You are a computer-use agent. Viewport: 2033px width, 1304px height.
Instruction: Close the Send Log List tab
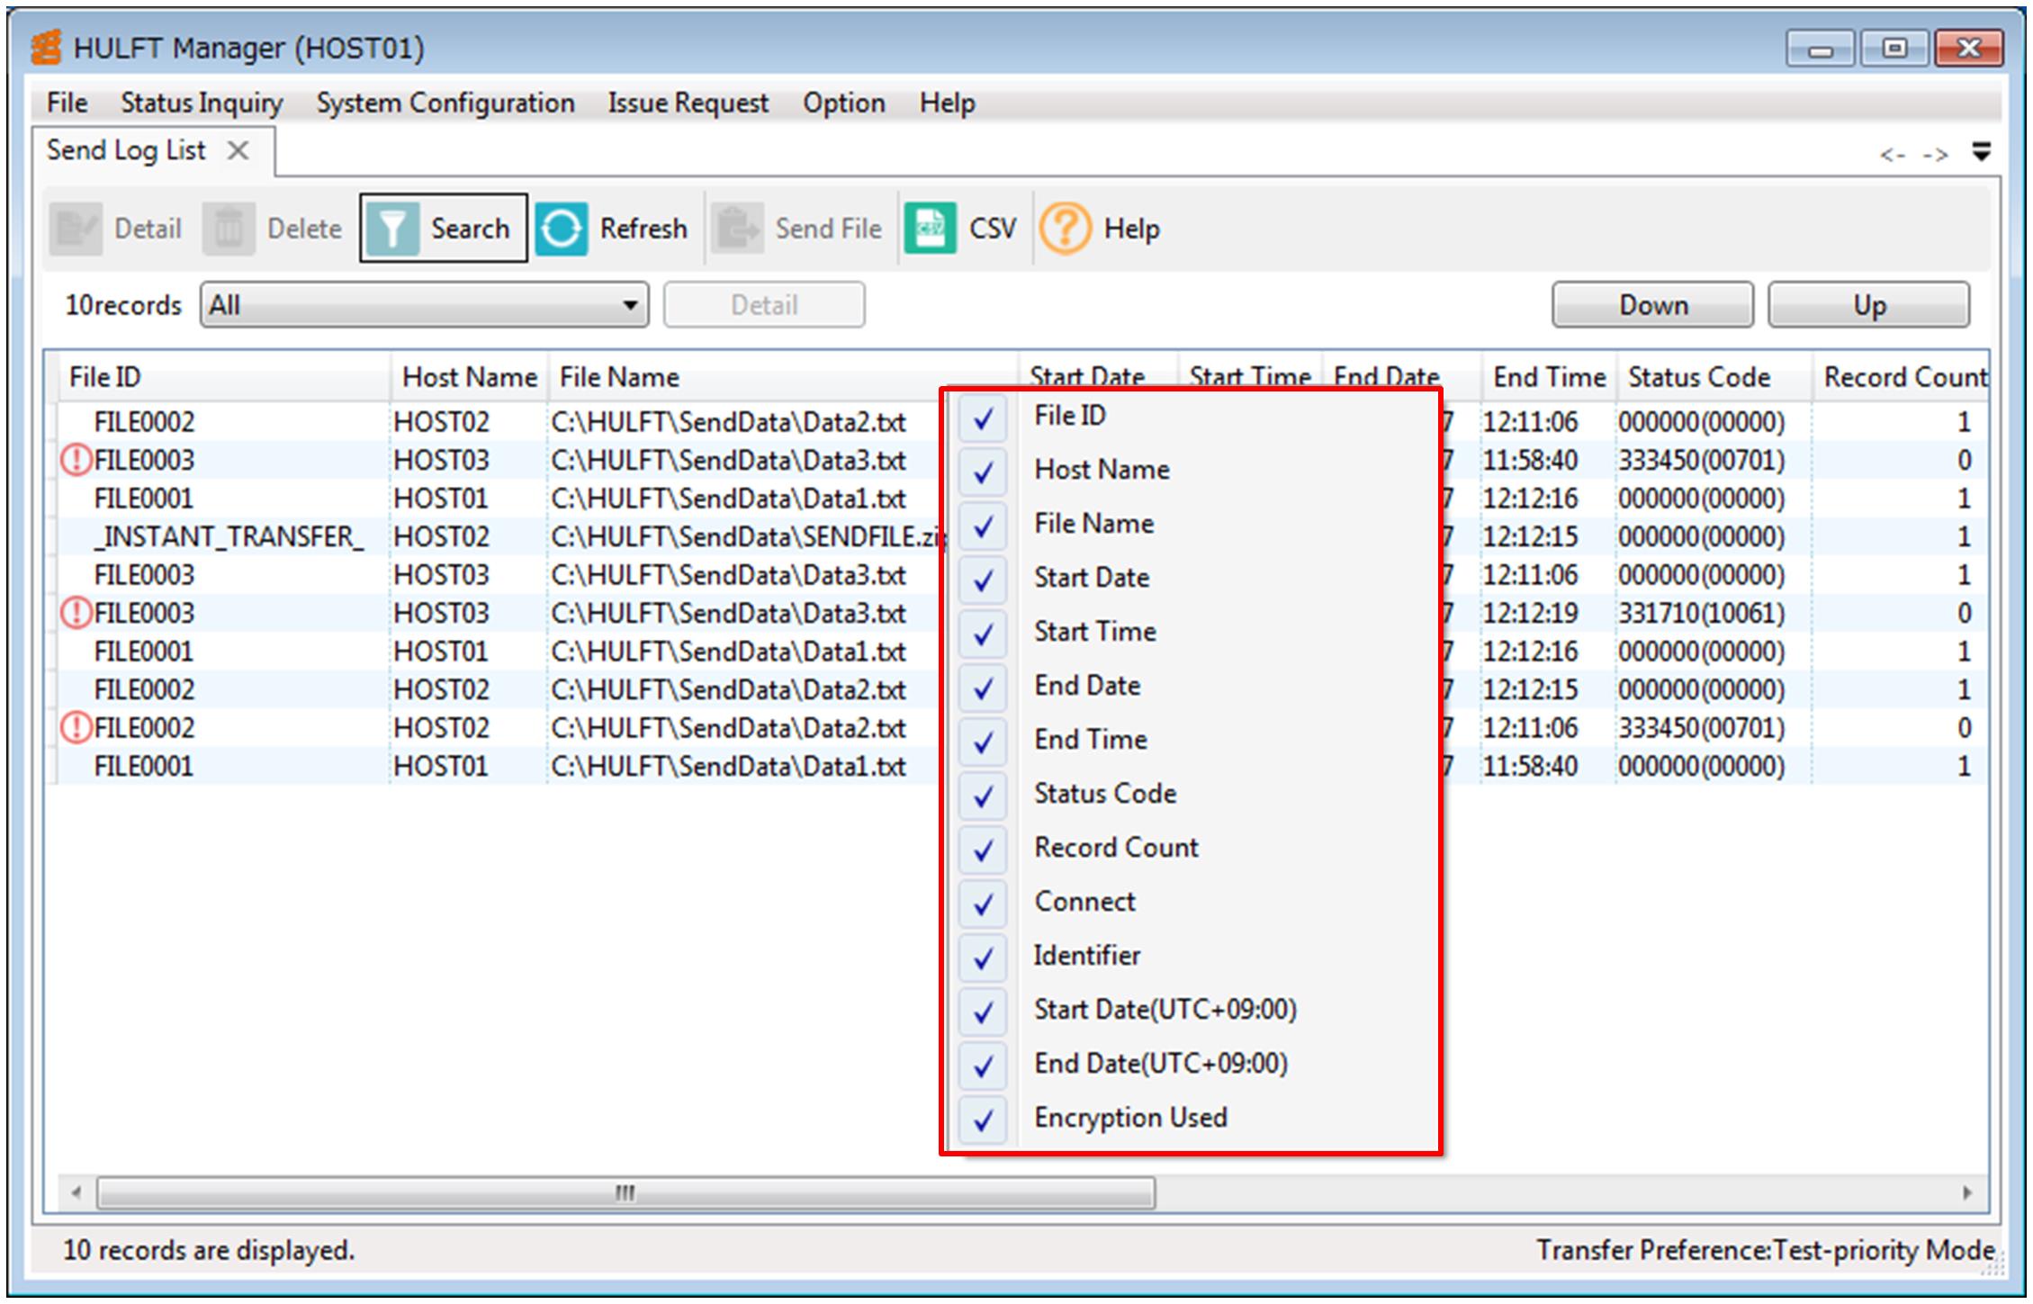[238, 150]
